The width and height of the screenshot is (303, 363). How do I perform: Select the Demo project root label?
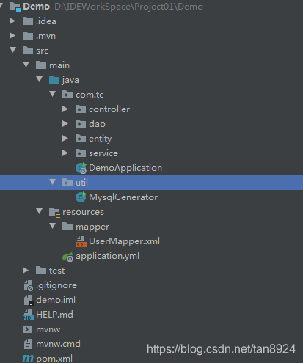click(37, 7)
